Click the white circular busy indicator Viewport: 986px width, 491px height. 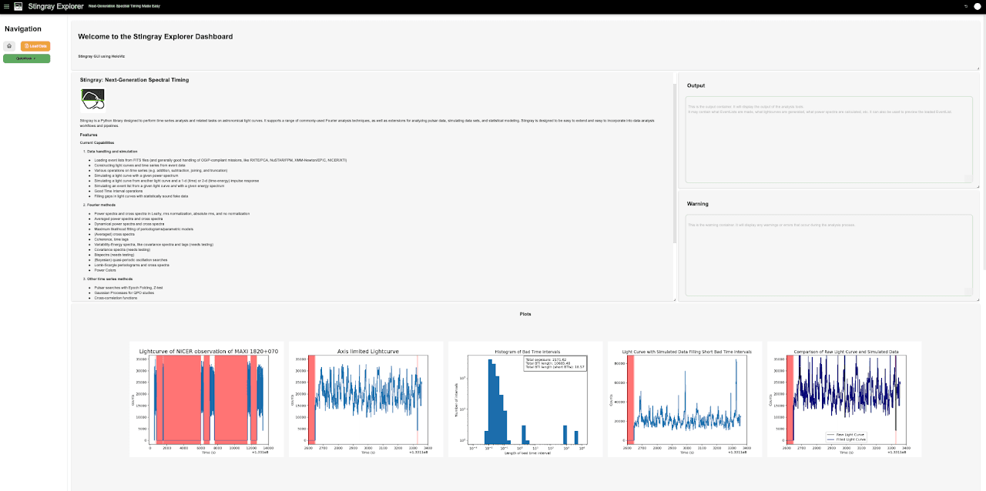tap(978, 6)
